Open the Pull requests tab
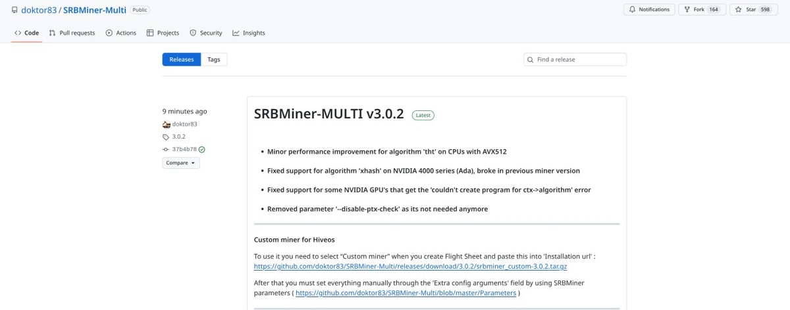 click(x=72, y=33)
